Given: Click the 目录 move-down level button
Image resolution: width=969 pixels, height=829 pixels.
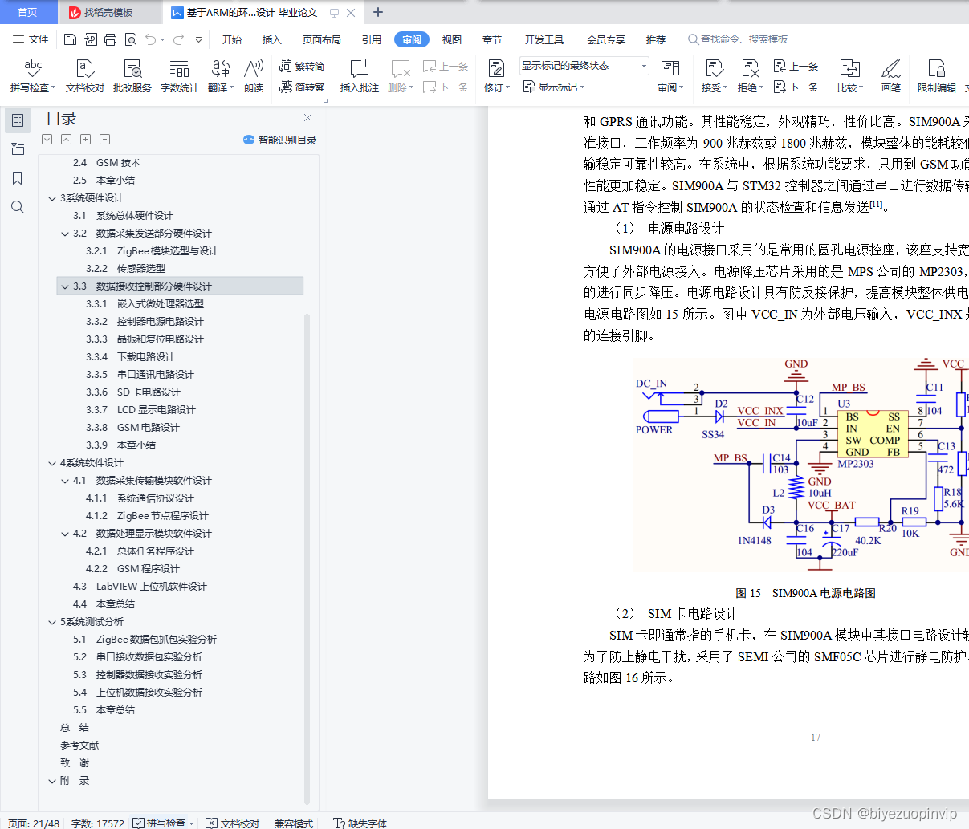Looking at the screenshot, I should [x=47, y=139].
